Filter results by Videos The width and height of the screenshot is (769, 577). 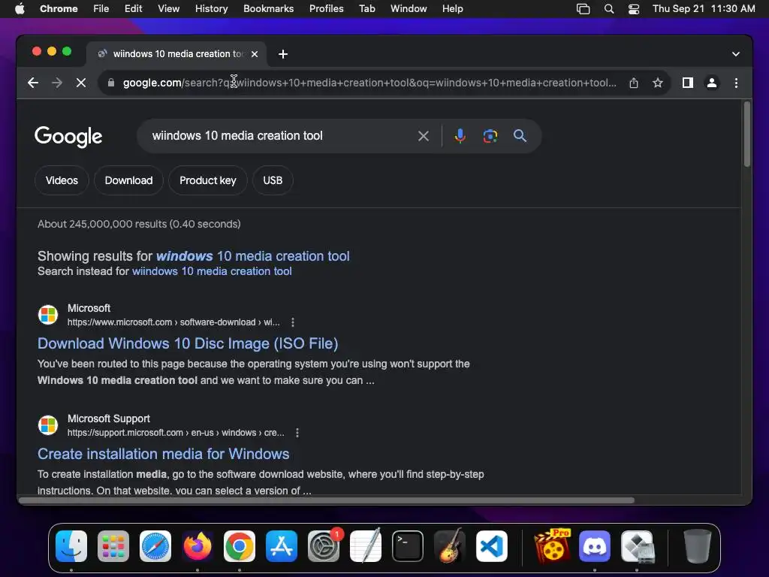pyautogui.click(x=62, y=180)
